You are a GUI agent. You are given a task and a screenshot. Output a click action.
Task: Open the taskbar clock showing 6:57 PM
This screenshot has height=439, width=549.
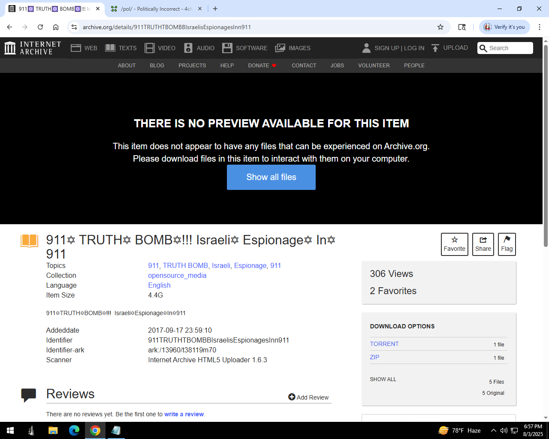533,430
